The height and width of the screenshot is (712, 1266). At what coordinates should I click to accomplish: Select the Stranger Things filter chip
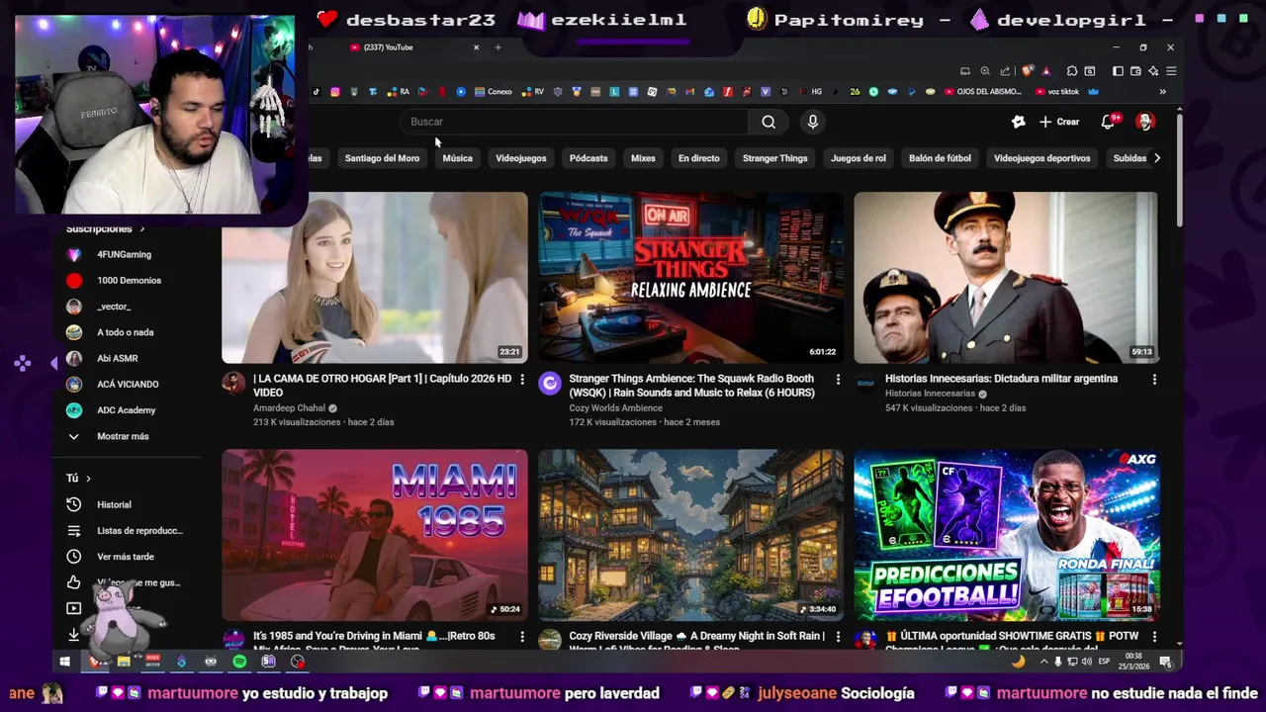775,158
